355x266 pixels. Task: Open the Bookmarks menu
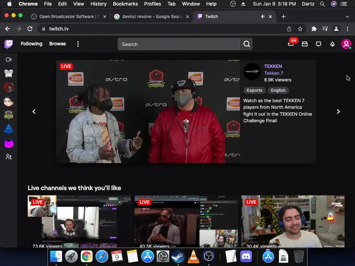(125, 4)
